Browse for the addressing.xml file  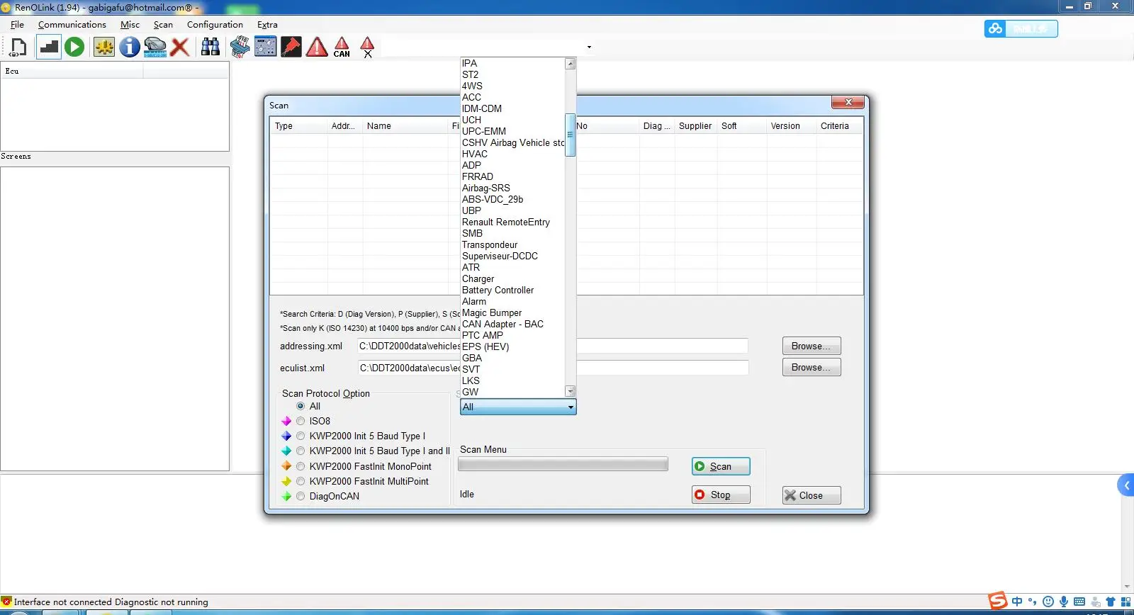point(812,346)
